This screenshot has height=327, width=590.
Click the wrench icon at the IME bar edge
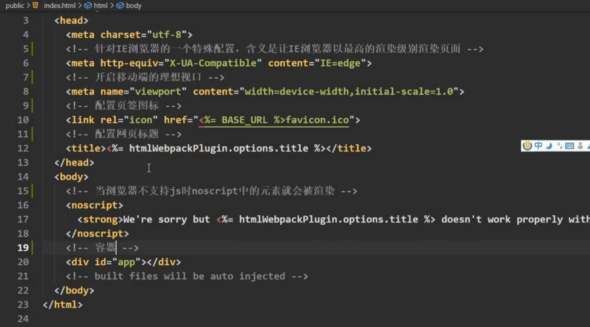[x=588, y=146]
